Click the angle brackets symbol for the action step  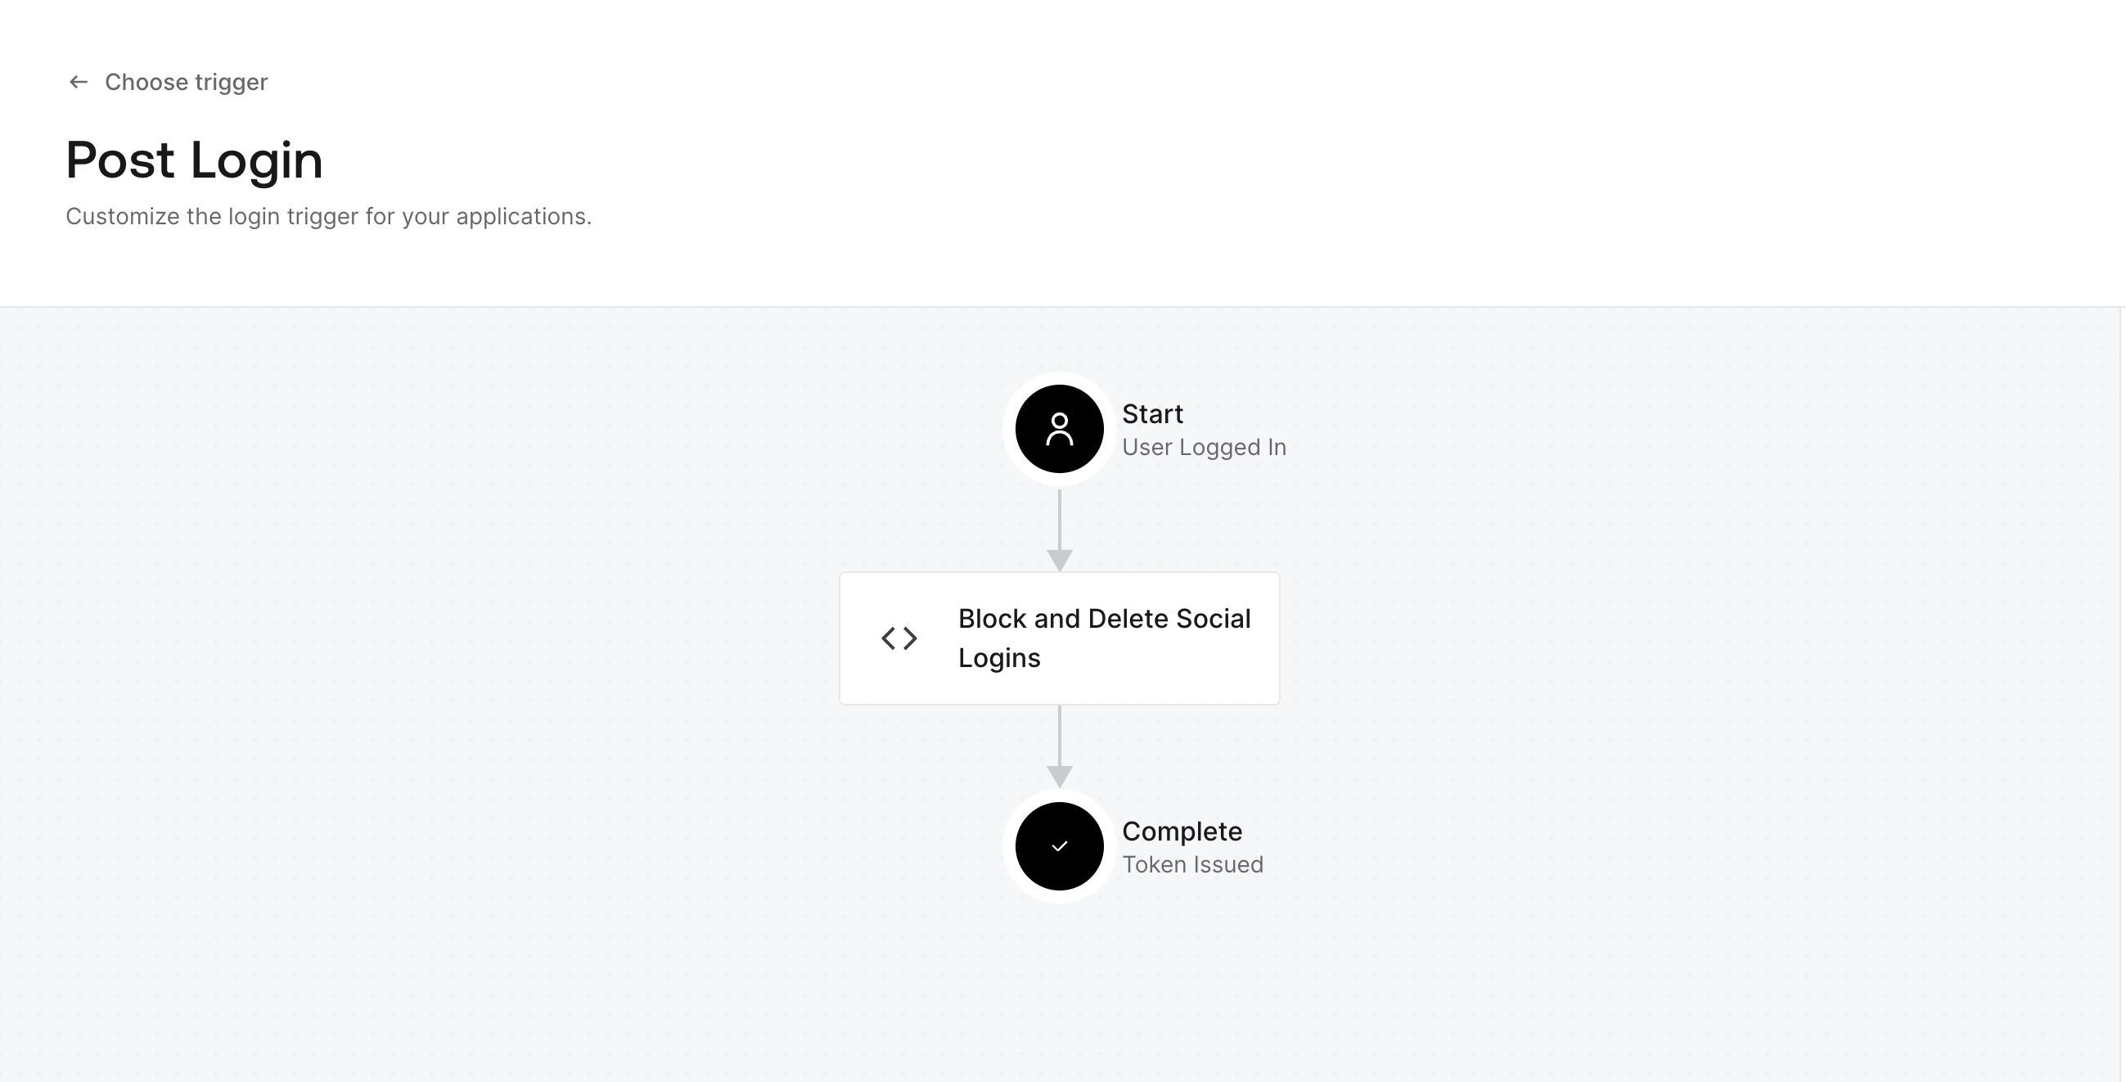[899, 638]
